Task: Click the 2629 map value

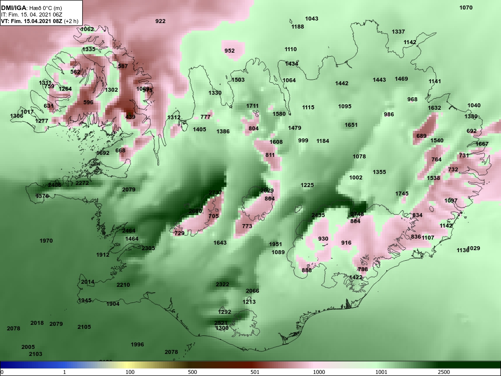Action: point(267,191)
